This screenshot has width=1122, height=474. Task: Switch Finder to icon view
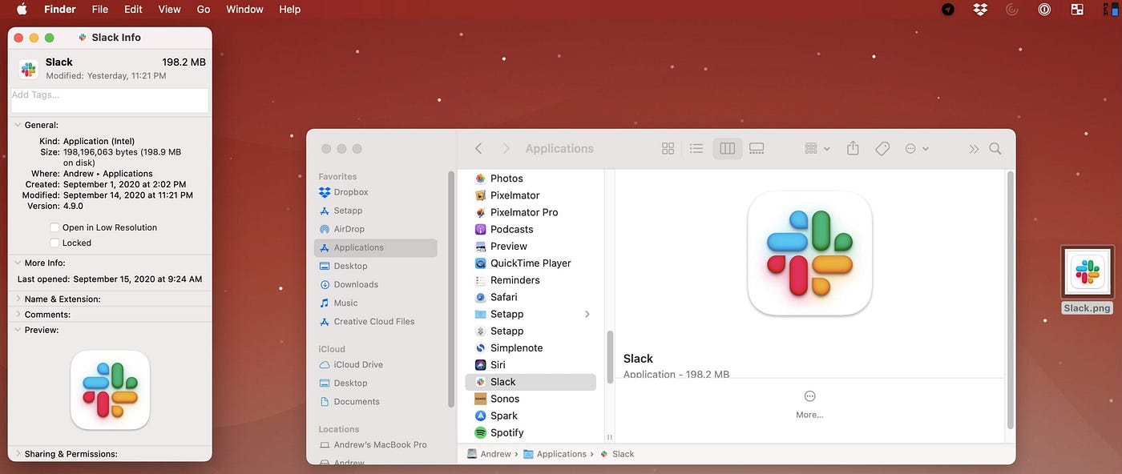pos(668,148)
